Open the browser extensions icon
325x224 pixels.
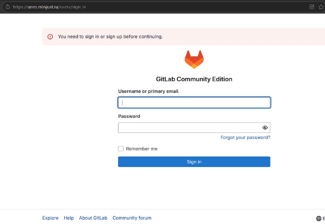click(x=312, y=7)
